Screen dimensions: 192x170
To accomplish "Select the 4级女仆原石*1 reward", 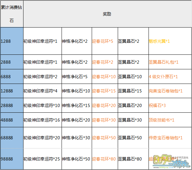I will click(163, 77).
